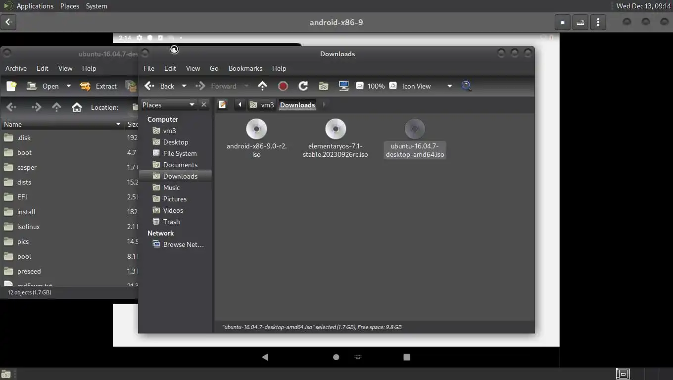Click three-dot menu in viewer header

pos(598,22)
